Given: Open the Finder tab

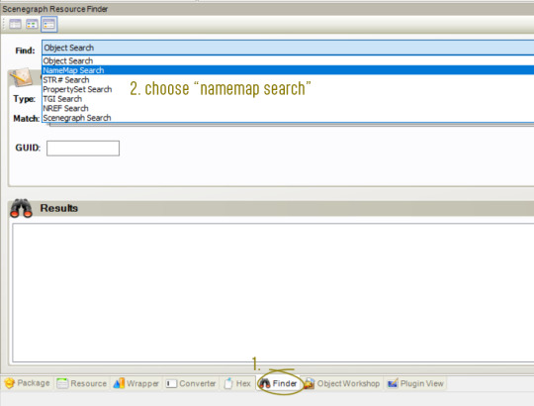Looking at the screenshot, I should [279, 384].
